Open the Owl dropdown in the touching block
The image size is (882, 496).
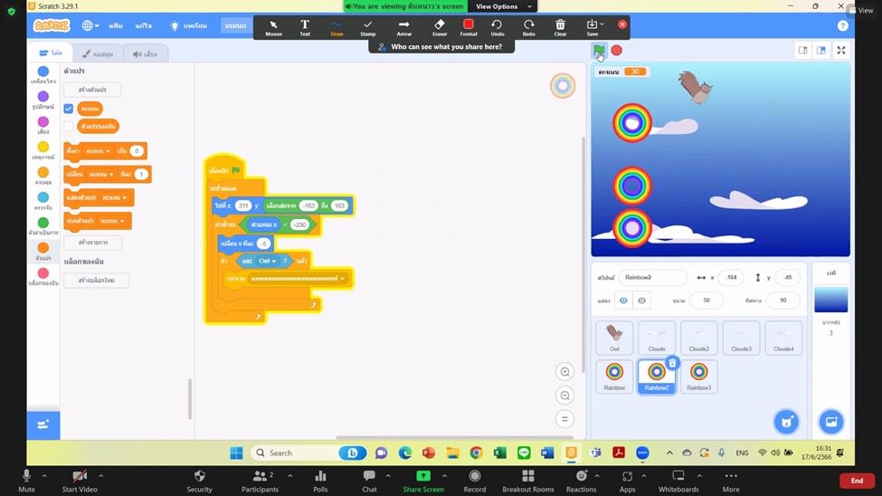tap(267, 261)
